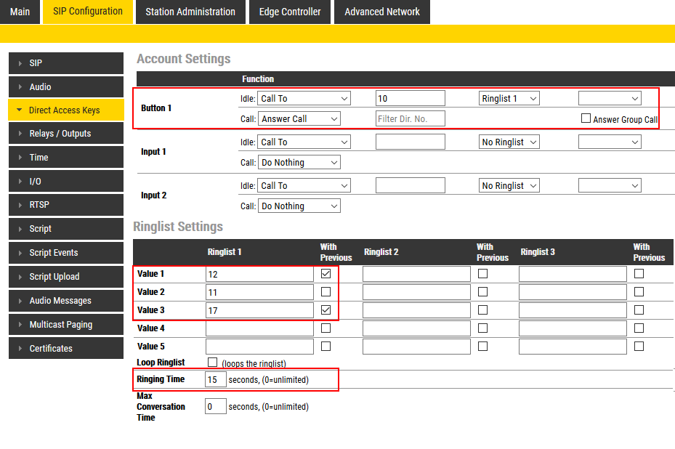Image resolution: width=675 pixels, height=449 pixels.
Task: Open Button 1 Idle function dropdown
Action: (x=304, y=99)
